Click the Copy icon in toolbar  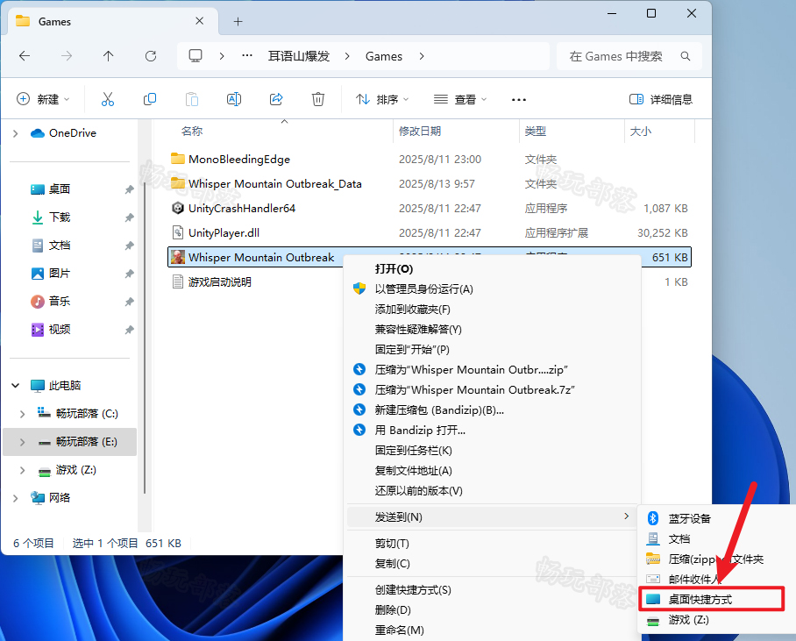click(x=150, y=99)
